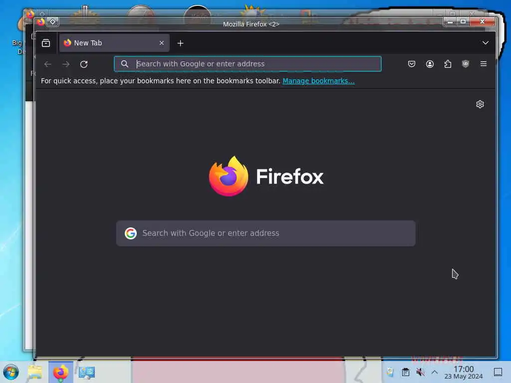Maximize the Mozilla Firefox <2> window
The height and width of the screenshot is (383, 511).
click(463, 22)
